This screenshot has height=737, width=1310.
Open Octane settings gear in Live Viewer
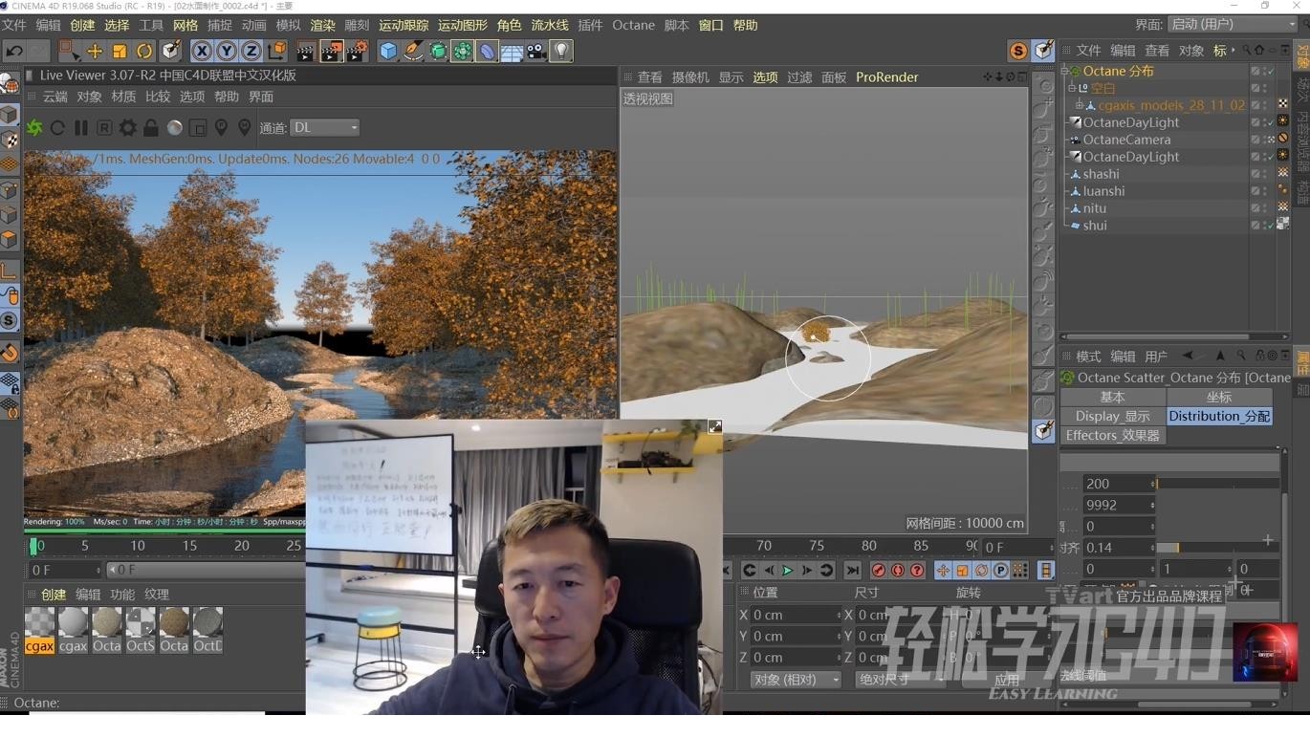[x=127, y=127]
